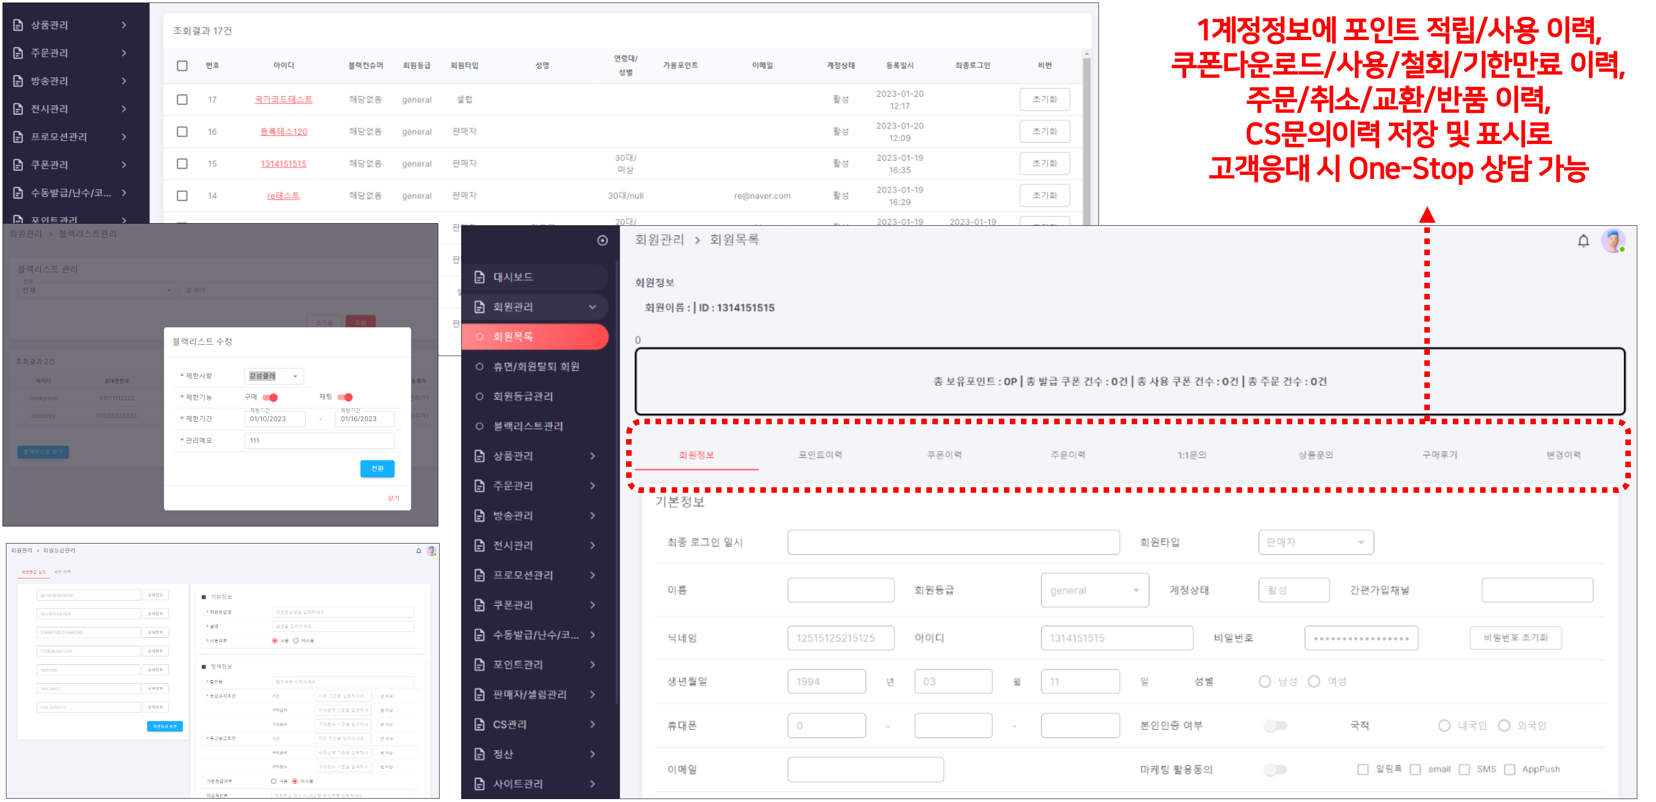Click the 사이트관리 document icon
Image resolution: width=1656 pixels, height=802 pixels.
pyautogui.click(x=480, y=783)
